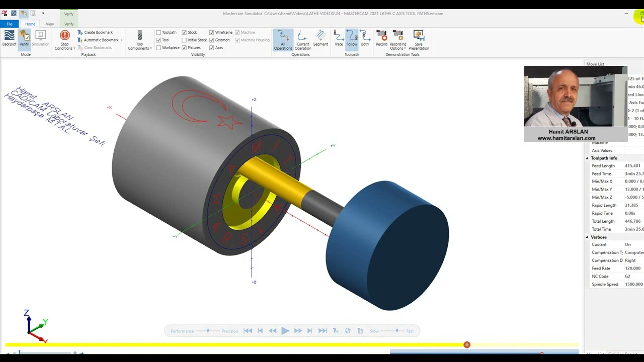The height and width of the screenshot is (362, 644).
Task: Click the Record button
Action: (382, 38)
